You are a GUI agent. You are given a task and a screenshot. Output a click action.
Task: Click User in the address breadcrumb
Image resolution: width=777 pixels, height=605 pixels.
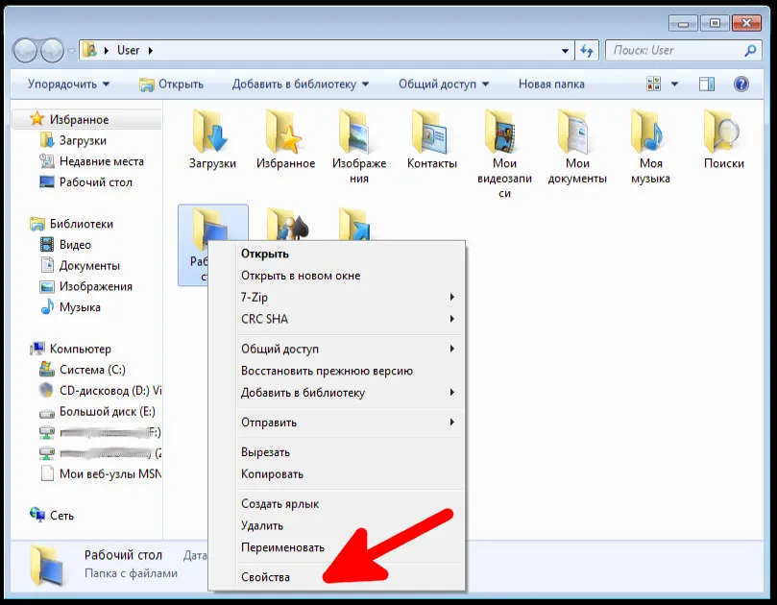(128, 51)
